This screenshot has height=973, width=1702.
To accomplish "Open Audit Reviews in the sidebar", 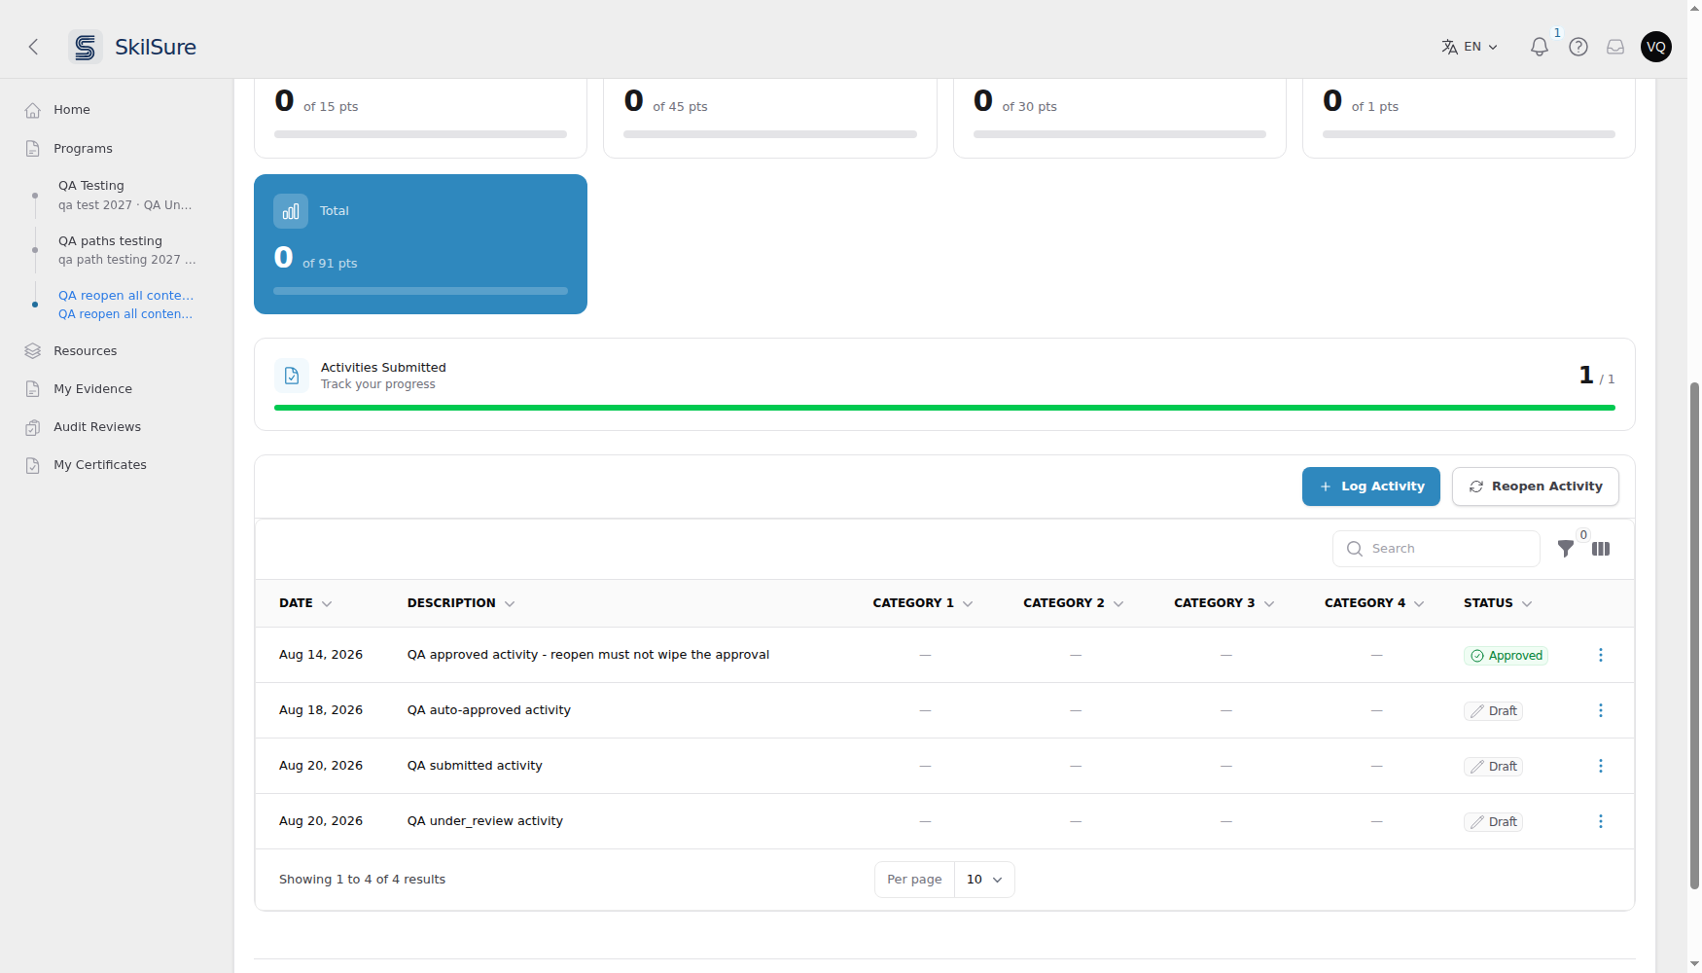I will click(97, 427).
